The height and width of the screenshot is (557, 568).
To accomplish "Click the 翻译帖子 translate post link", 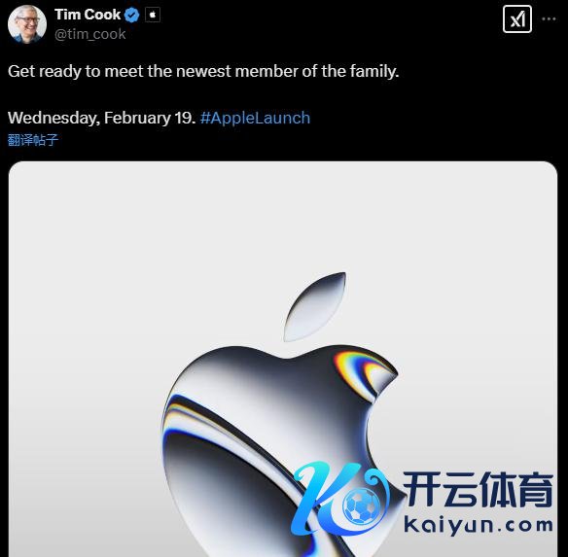I will pos(33,140).
